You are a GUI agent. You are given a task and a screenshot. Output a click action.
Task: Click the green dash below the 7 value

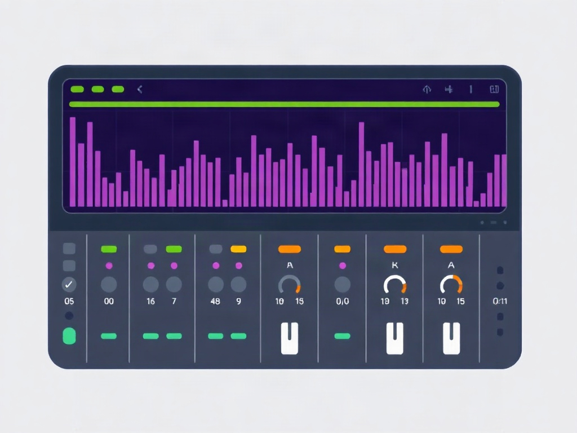pos(174,336)
